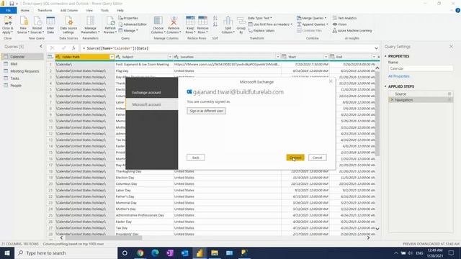461x259 pixels.
Task: Open All Properties link
Action: [398, 76]
